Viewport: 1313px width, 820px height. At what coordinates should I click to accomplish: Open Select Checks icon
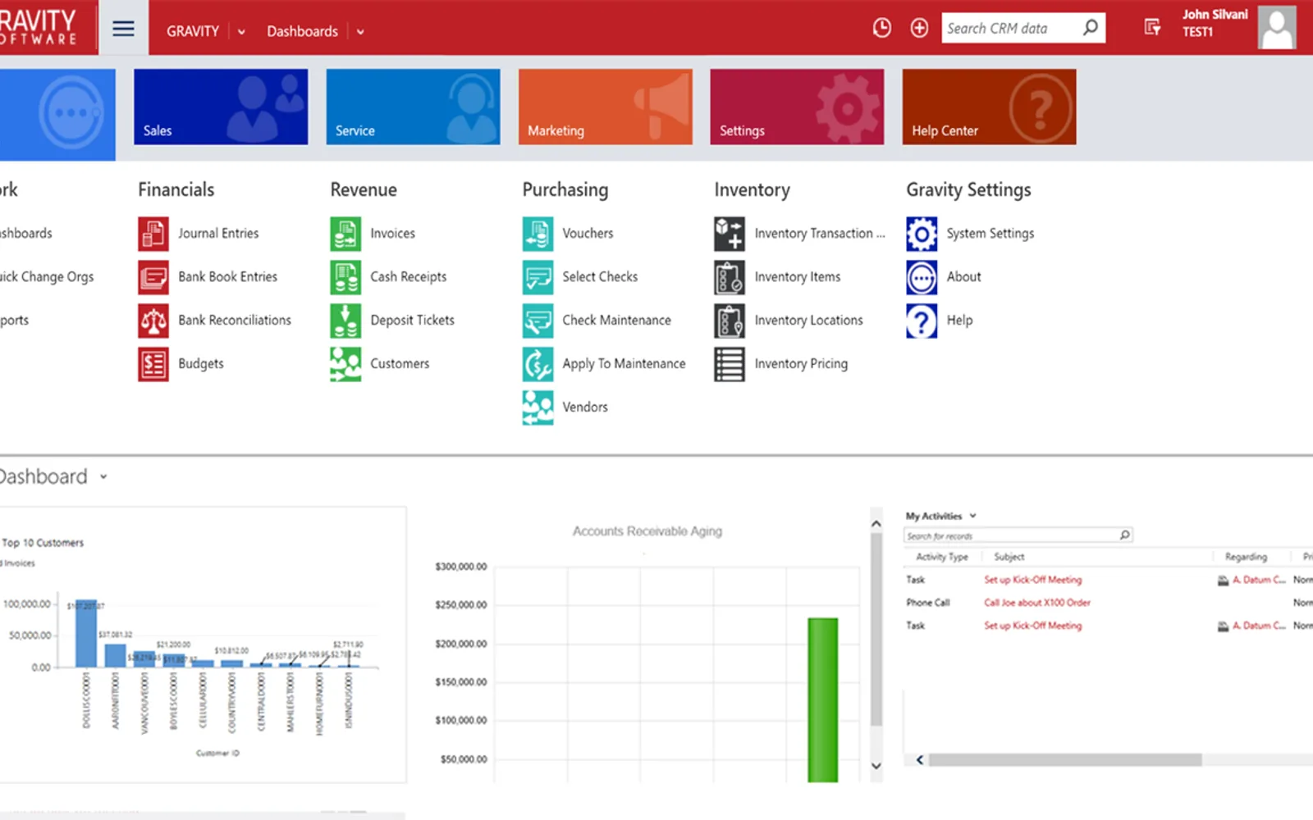tap(538, 277)
